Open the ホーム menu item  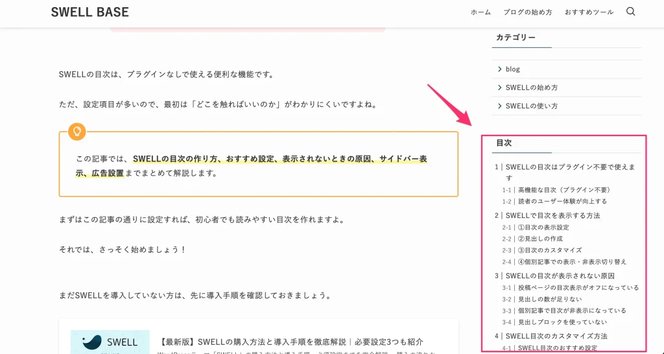(480, 12)
